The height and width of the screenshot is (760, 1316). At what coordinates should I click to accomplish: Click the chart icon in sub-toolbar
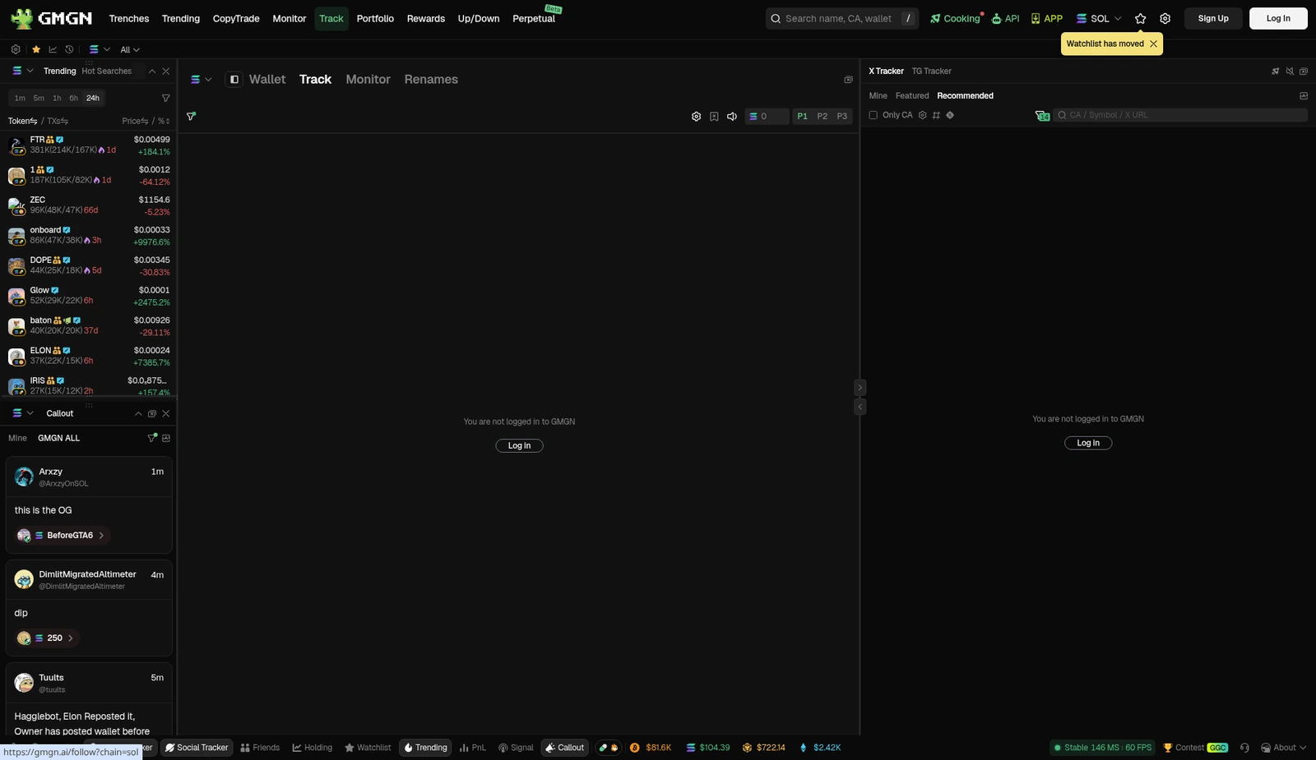[x=53, y=49]
